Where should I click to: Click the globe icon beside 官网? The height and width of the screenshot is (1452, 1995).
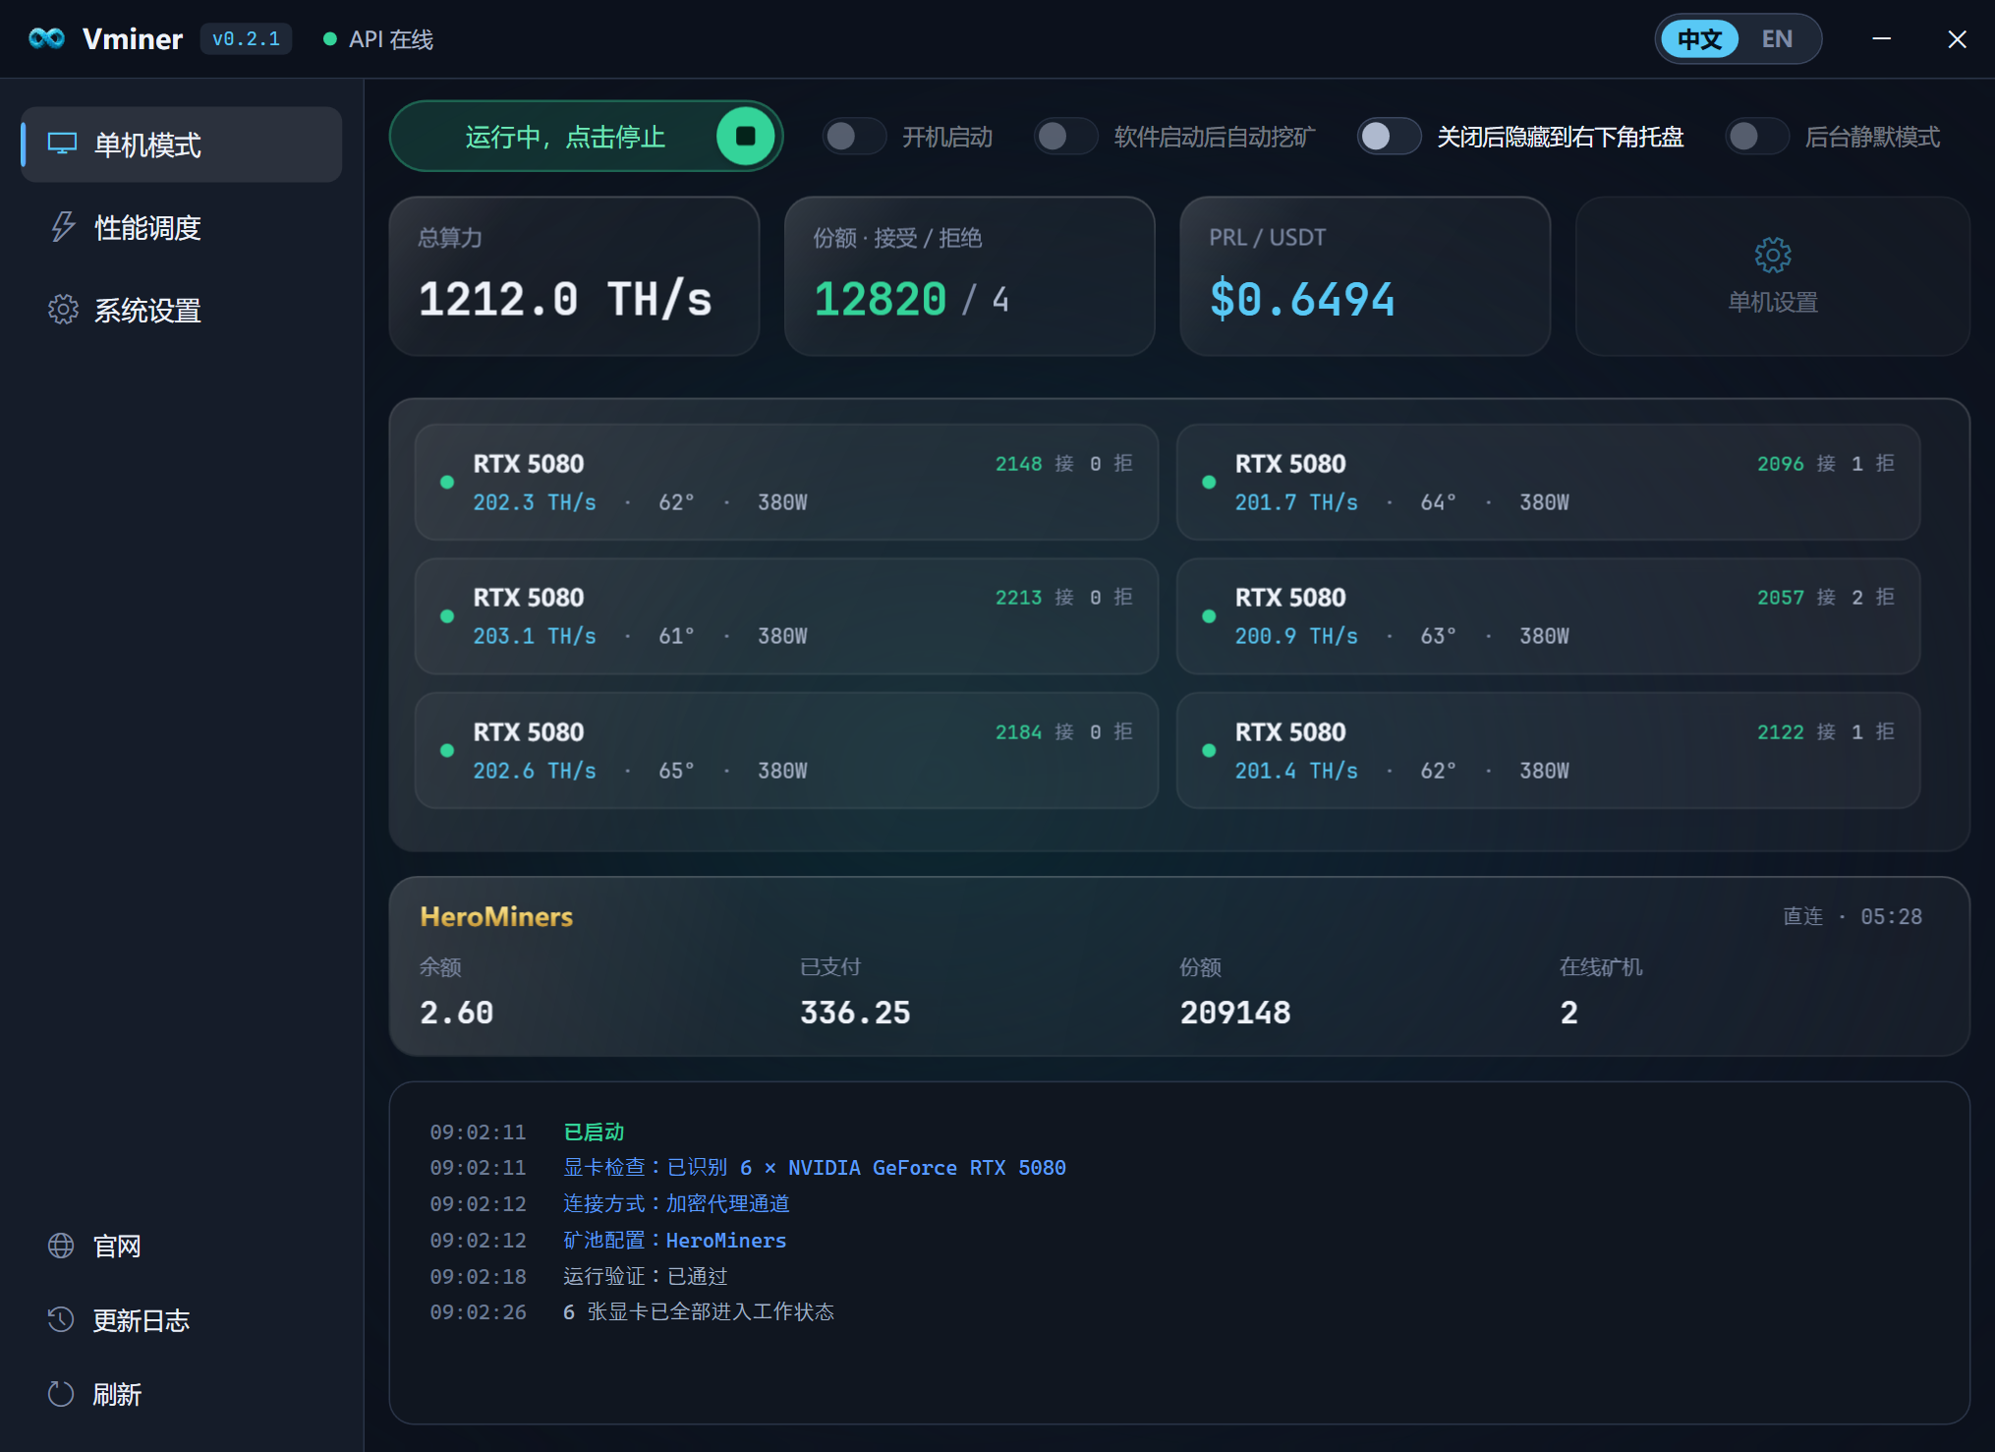click(x=61, y=1246)
